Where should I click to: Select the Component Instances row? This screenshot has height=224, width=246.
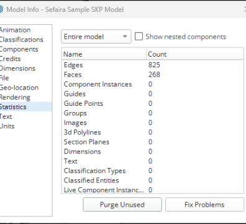pos(152,84)
